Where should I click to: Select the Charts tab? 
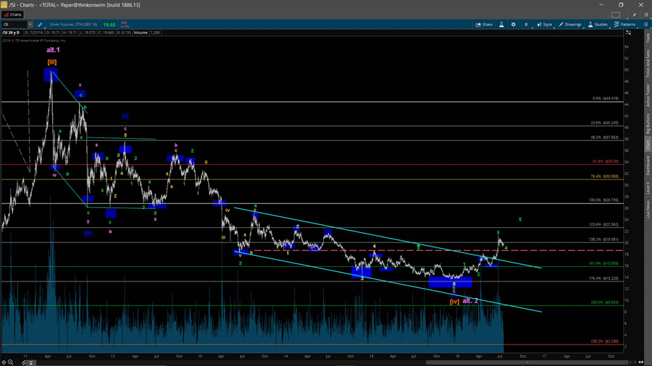point(13,14)
